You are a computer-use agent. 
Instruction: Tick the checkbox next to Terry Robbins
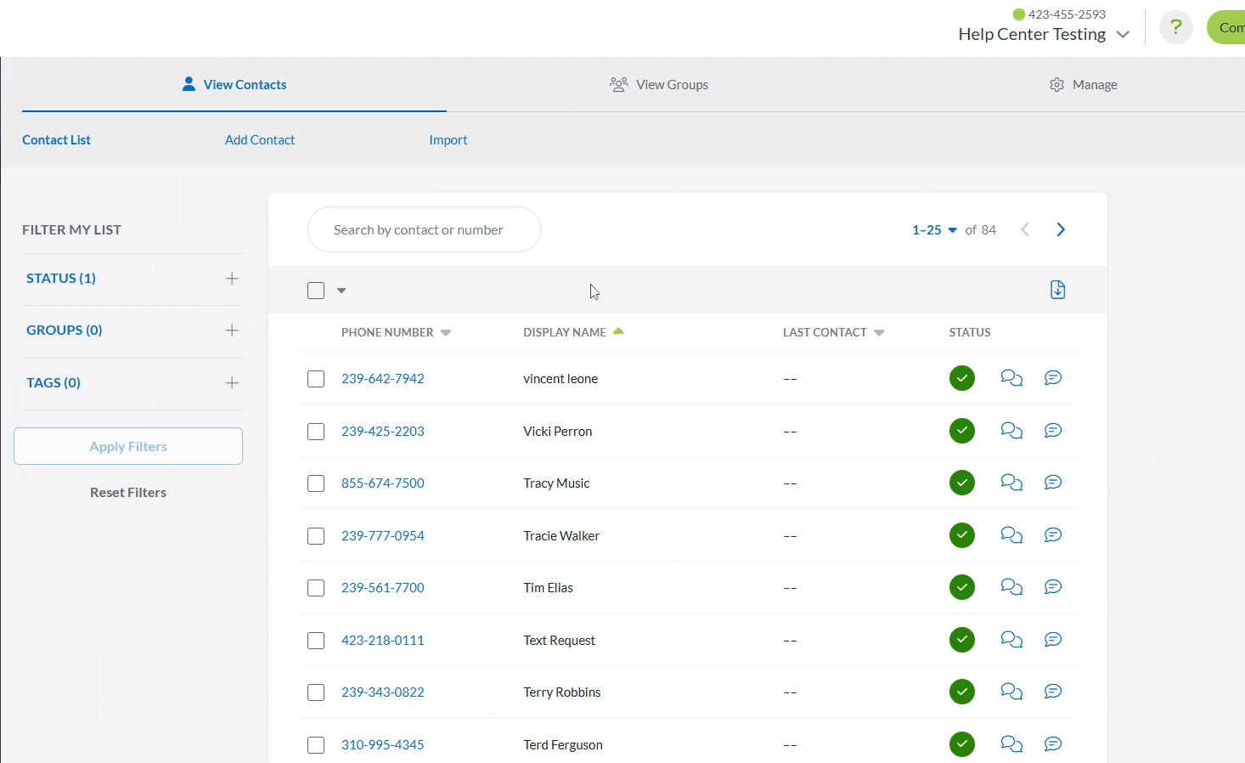click(x=316, y=692)
